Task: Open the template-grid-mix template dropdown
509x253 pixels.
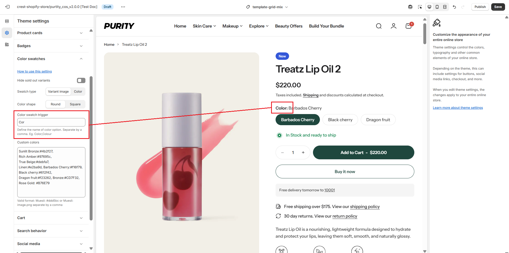Action: 267,7
